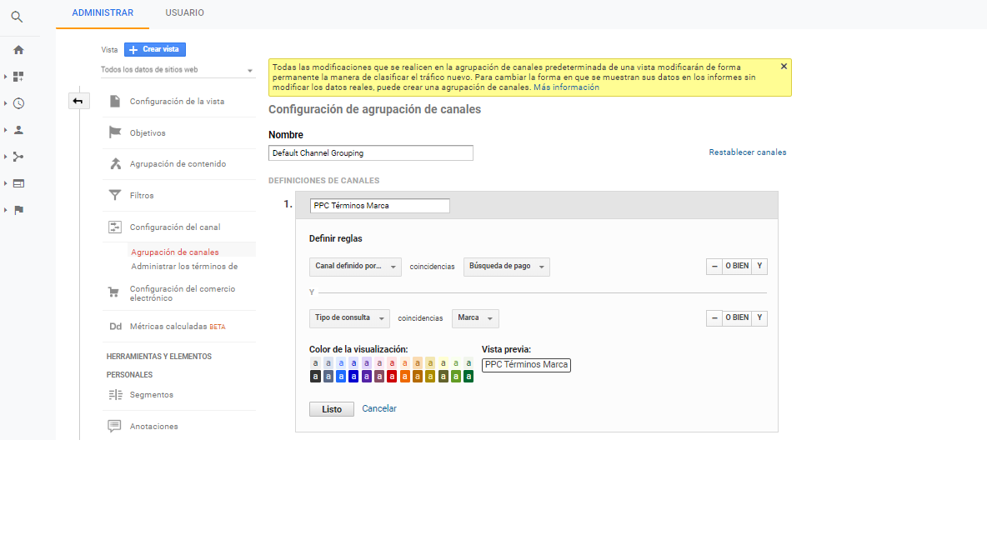The width and height of the screenshot is (987, 540).
Task: Click the document icon for Configuración de la vista
Action: point(114,101)
